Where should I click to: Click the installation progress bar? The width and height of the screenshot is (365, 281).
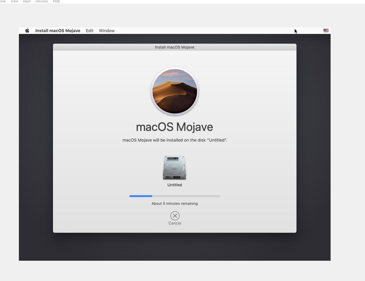coord(174,196)
